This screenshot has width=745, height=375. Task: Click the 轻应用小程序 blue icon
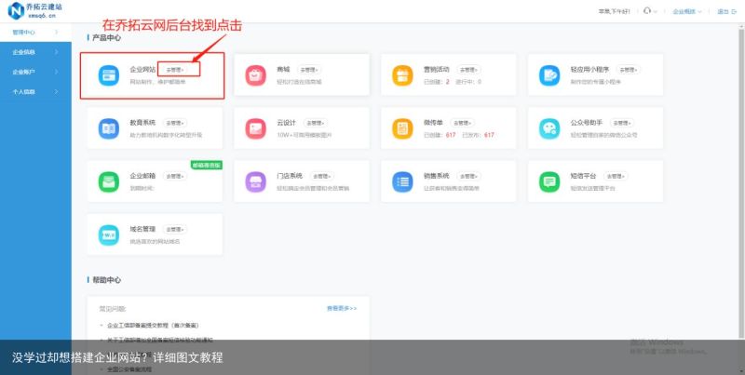pos(549,75)
